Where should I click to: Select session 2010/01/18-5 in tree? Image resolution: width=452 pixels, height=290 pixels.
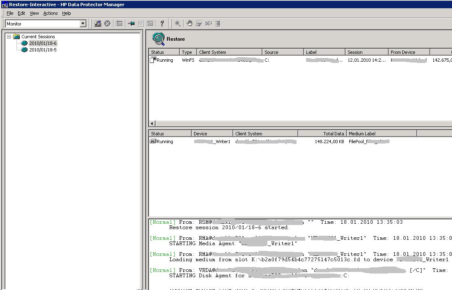[x=43, y=50]
